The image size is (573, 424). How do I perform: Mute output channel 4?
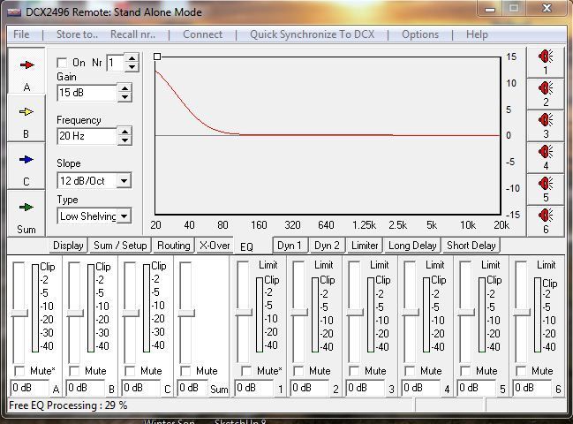410,371
